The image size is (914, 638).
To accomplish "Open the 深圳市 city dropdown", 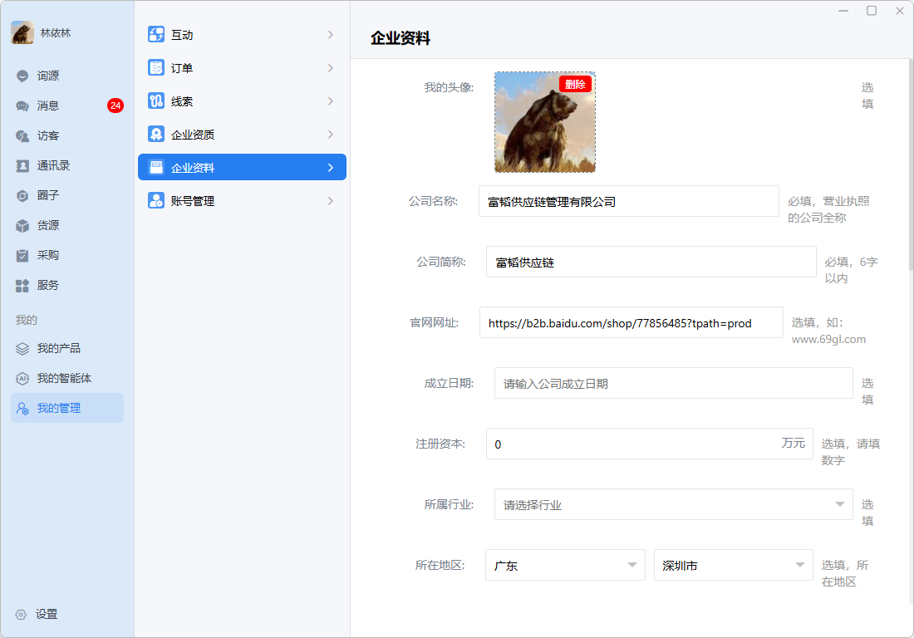I will click(734, 565).
